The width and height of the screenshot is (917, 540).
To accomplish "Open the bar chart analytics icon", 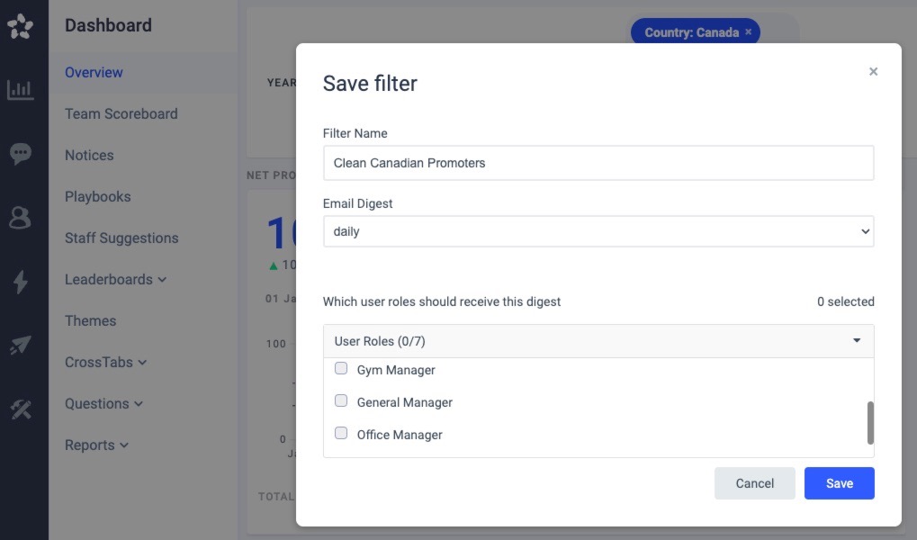I will point(20,90).
